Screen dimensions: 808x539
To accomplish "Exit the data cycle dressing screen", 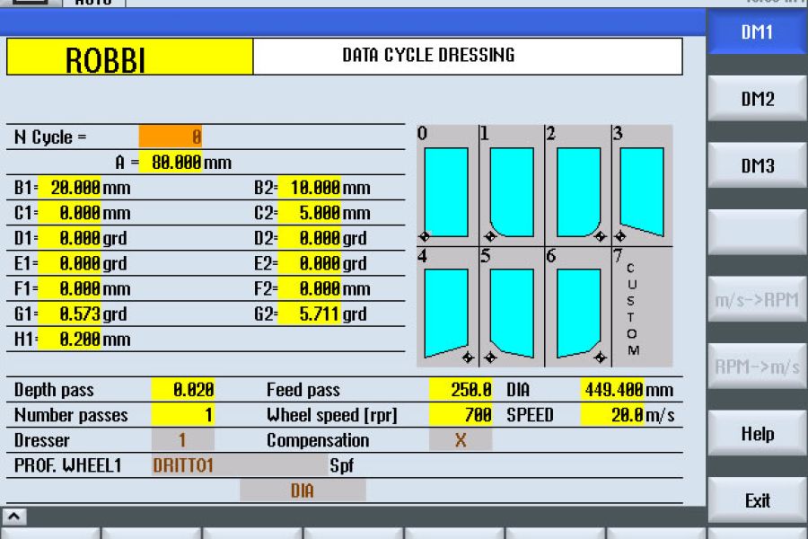I will (757, 499).
